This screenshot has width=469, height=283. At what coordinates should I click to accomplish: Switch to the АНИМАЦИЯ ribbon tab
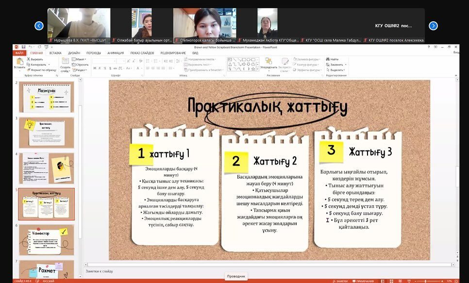click(x=116, y=53)
